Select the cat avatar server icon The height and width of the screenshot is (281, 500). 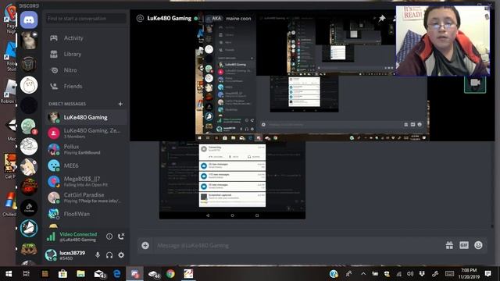(29, 41)
